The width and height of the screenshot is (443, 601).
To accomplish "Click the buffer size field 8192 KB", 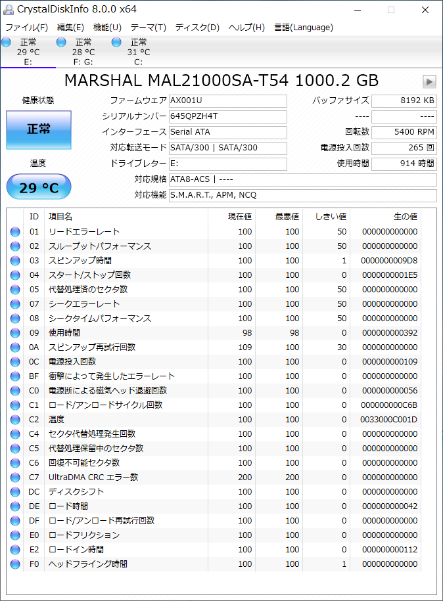I will tap(404, 100).
